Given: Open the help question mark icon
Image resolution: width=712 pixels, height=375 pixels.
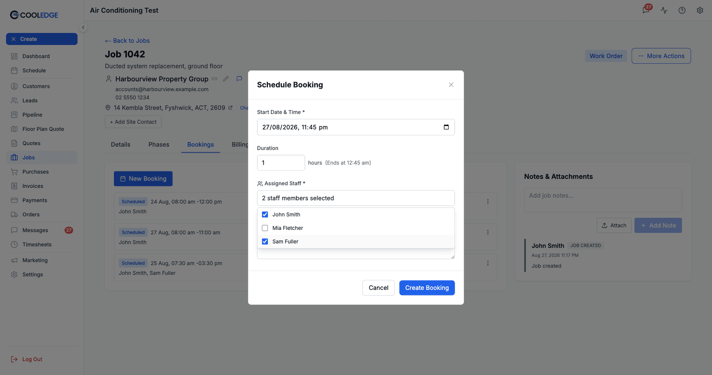Looking at the screenshot, I should (x=682, y=10).
